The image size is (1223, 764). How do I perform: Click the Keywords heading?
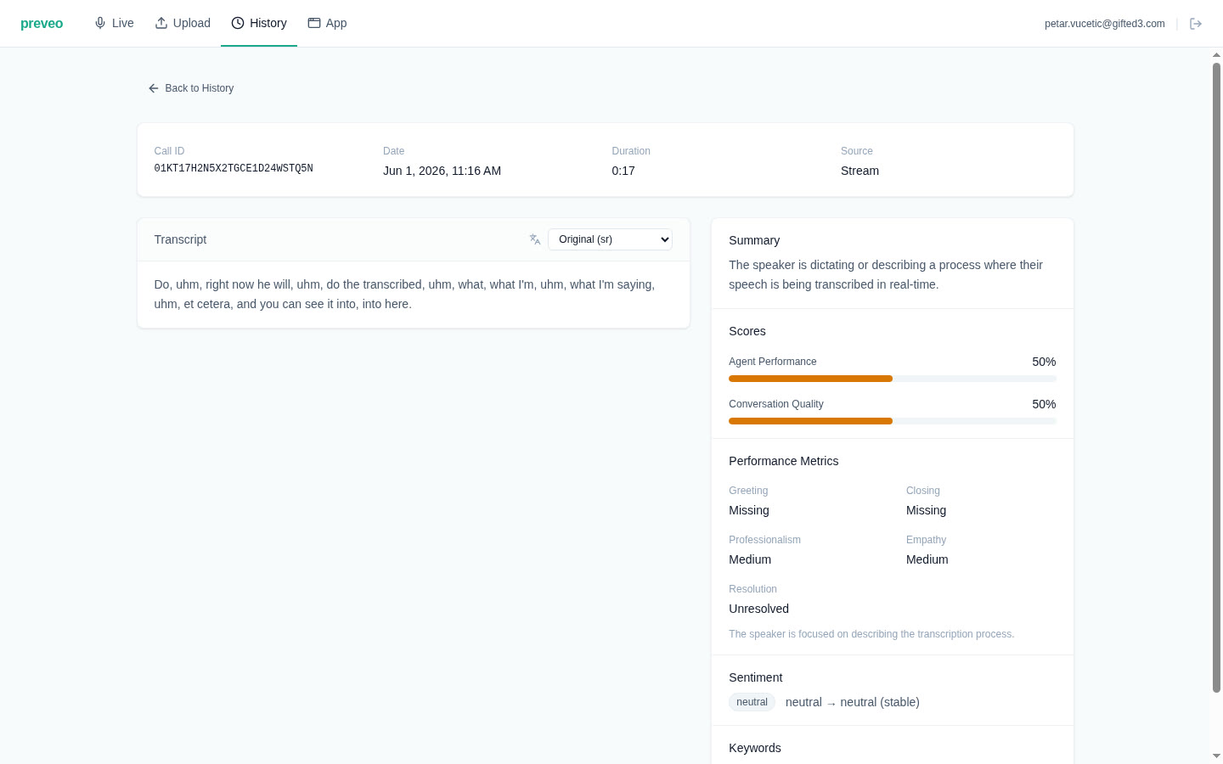click(x=755, y=748)
